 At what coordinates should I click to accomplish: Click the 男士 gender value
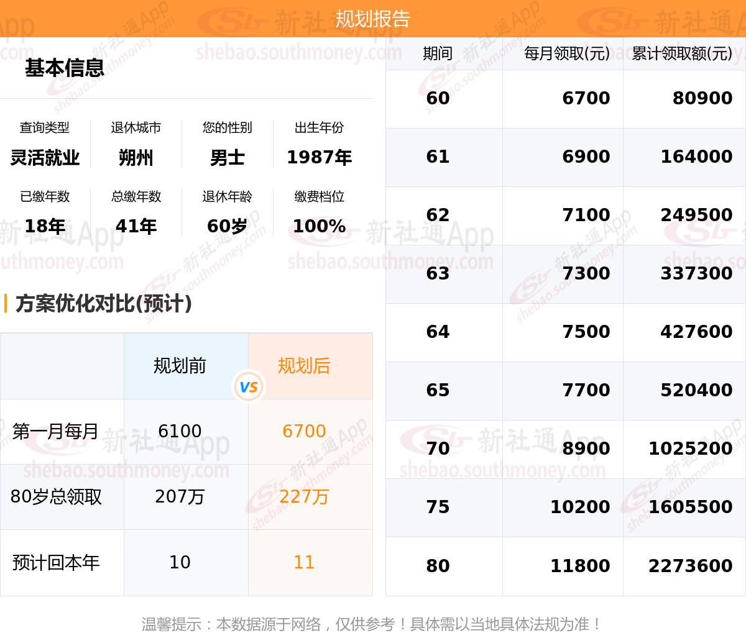(228, 158)
